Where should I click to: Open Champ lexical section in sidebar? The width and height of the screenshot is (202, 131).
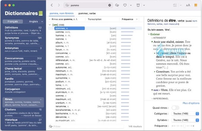23,71
